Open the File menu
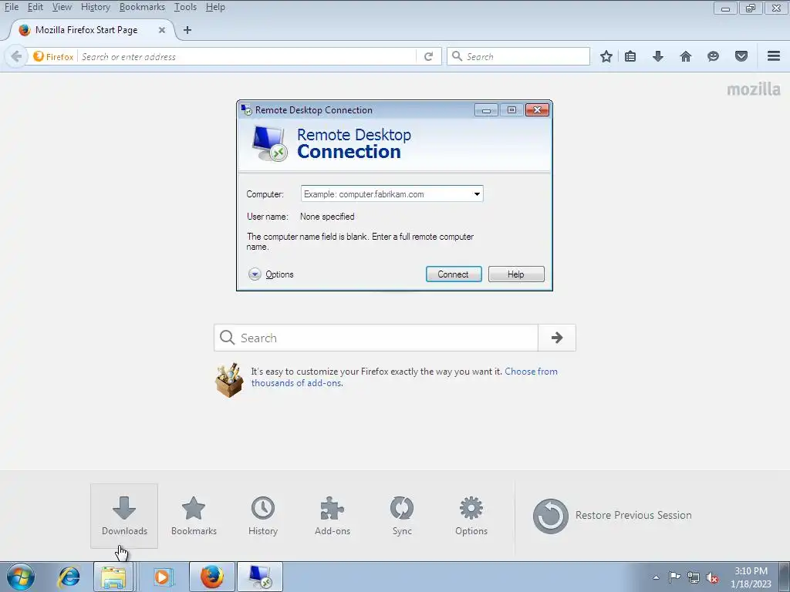The height and width of the screenshot is (592, 790). tap(12, 7)
